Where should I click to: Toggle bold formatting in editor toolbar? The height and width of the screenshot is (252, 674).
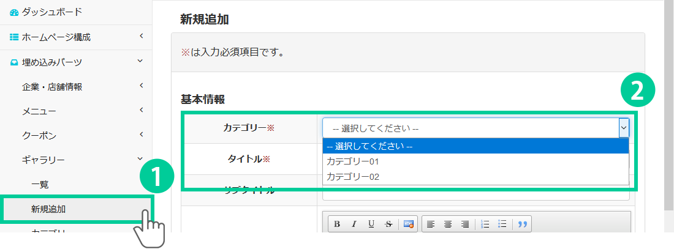click(337, 224)
